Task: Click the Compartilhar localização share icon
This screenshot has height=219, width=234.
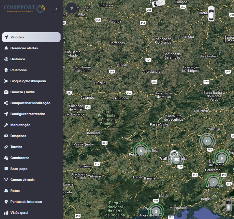Action: pyautogui.click(x=6, y=103)
